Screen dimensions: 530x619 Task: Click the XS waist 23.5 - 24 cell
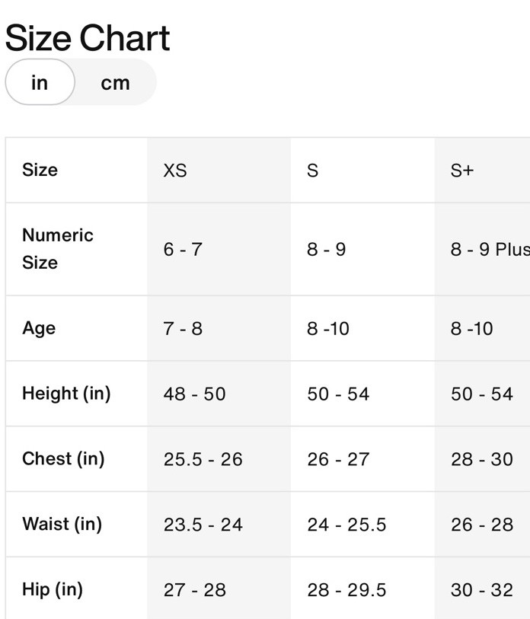click(219, 525)
